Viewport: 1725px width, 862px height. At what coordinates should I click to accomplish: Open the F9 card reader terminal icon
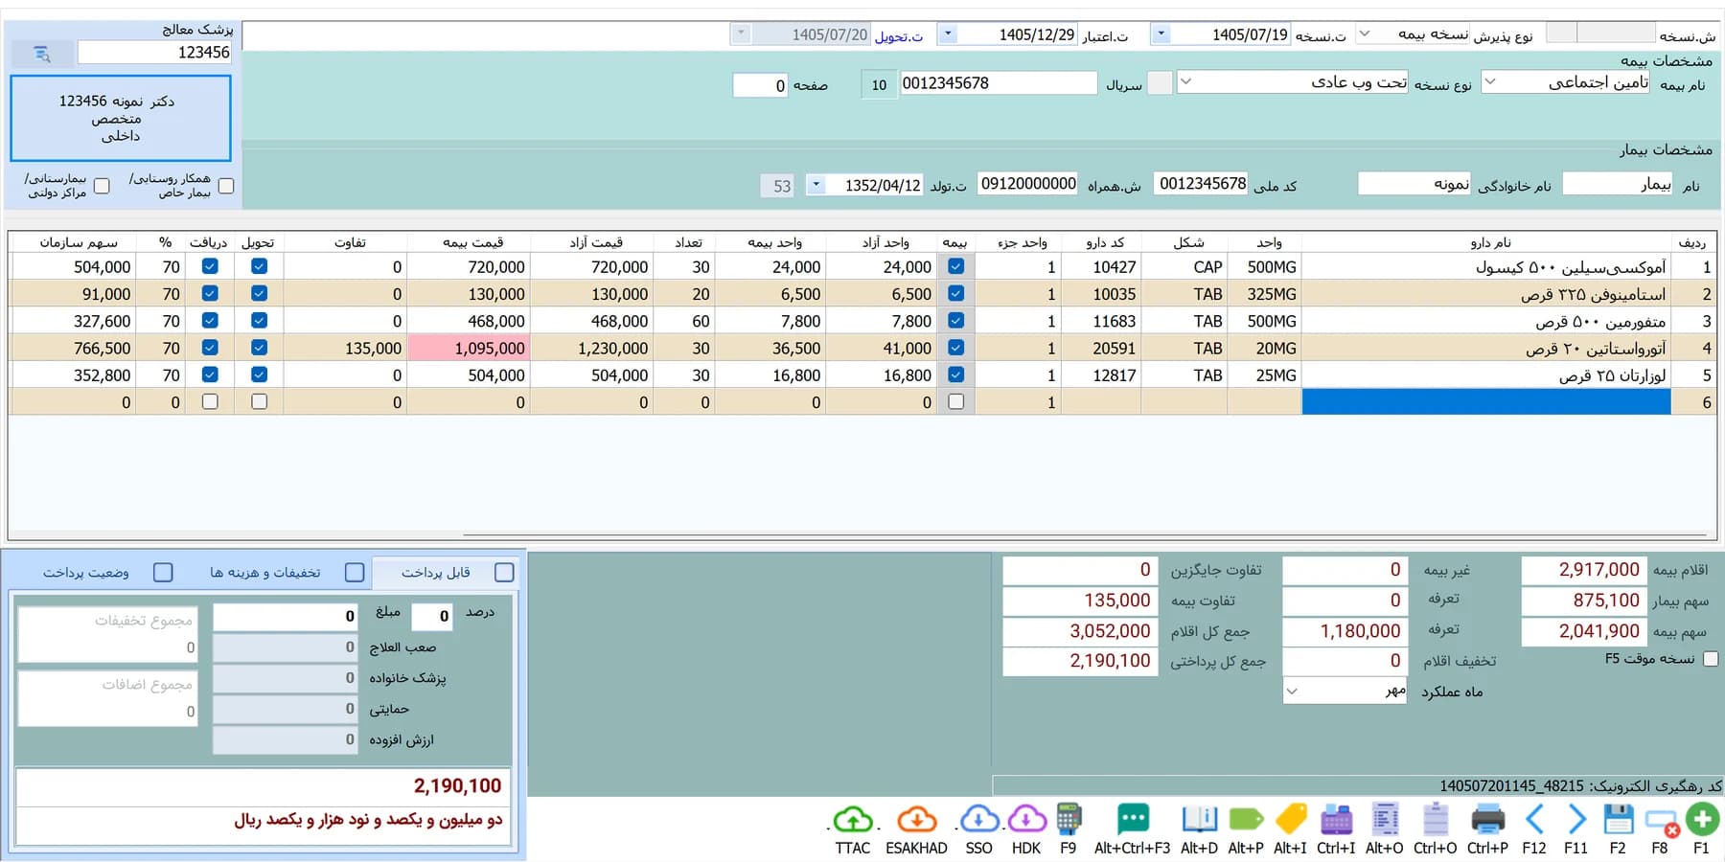tap(1069, 820)
